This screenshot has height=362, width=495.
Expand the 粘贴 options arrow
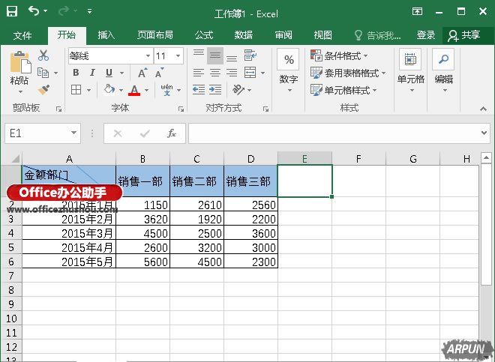point(20,92)
